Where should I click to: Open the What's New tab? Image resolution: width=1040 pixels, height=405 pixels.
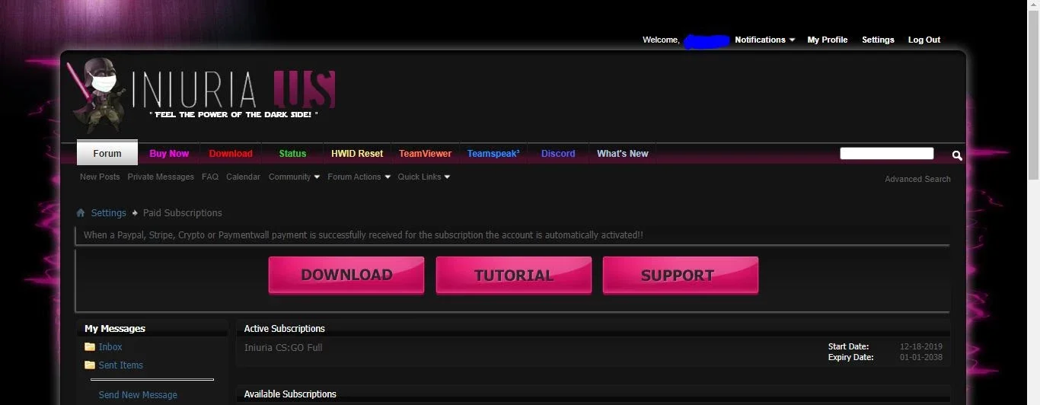tap(623, 153)
